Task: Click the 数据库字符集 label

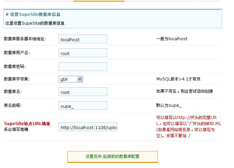Action: tap(17, 79)
